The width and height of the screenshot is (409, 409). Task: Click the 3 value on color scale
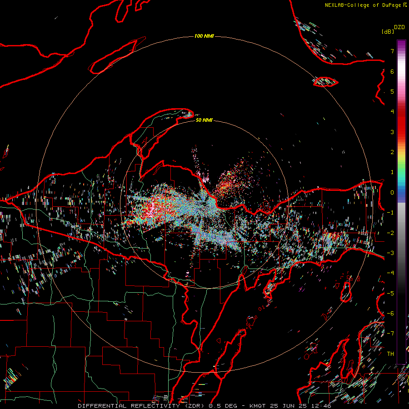[x=392, y=132]
